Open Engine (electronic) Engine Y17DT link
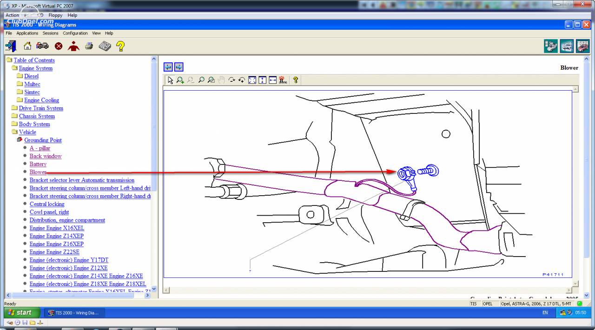The image size is (595, 330). click(69, 260)
